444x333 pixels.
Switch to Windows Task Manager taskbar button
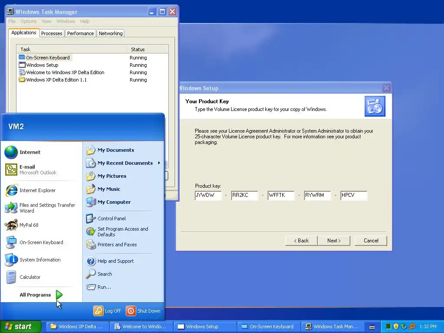click(332, 326)
